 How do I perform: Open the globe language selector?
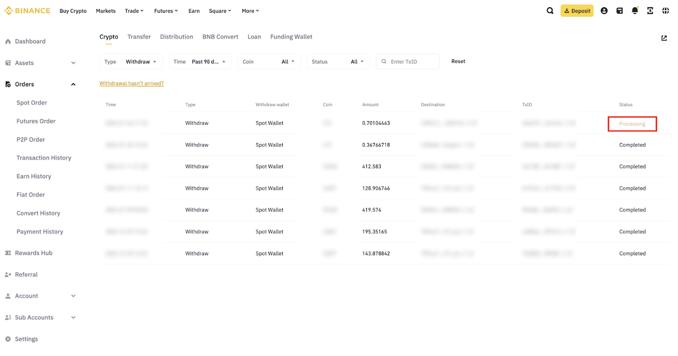pyautogui.click(x=666, y=11)
